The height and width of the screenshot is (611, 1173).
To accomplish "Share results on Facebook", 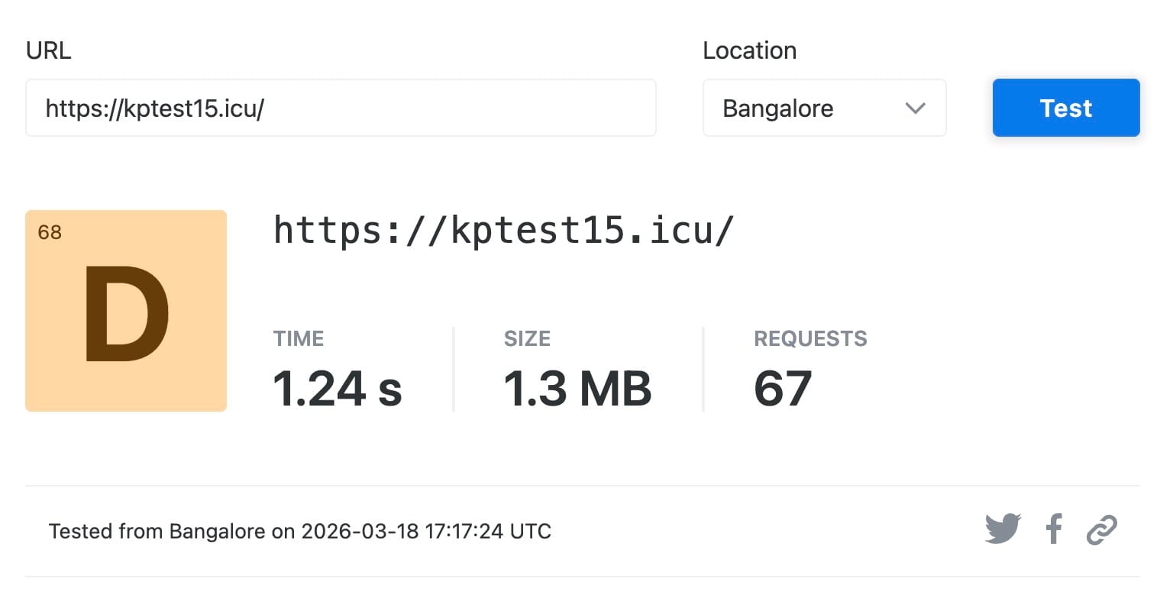I will tap(1054, 529).
